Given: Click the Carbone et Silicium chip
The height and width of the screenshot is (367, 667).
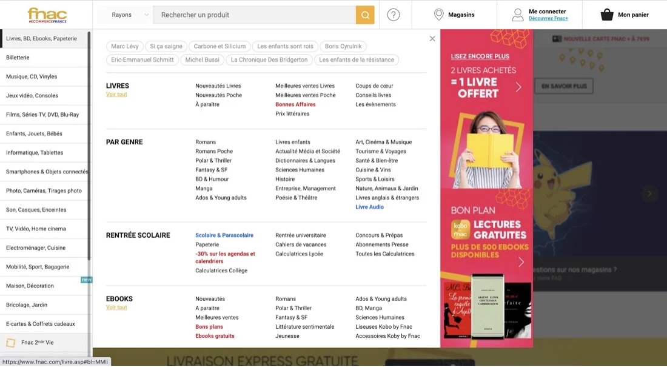Looking at the screenshot, I should click(x=220, y=47).
